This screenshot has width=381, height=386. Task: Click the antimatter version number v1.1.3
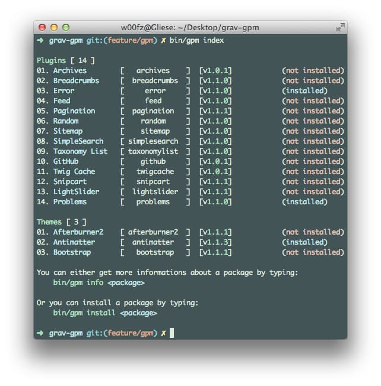pyautogui.click(x=215, y=242)
